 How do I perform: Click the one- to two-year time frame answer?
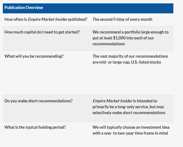[x=131, y=130]
